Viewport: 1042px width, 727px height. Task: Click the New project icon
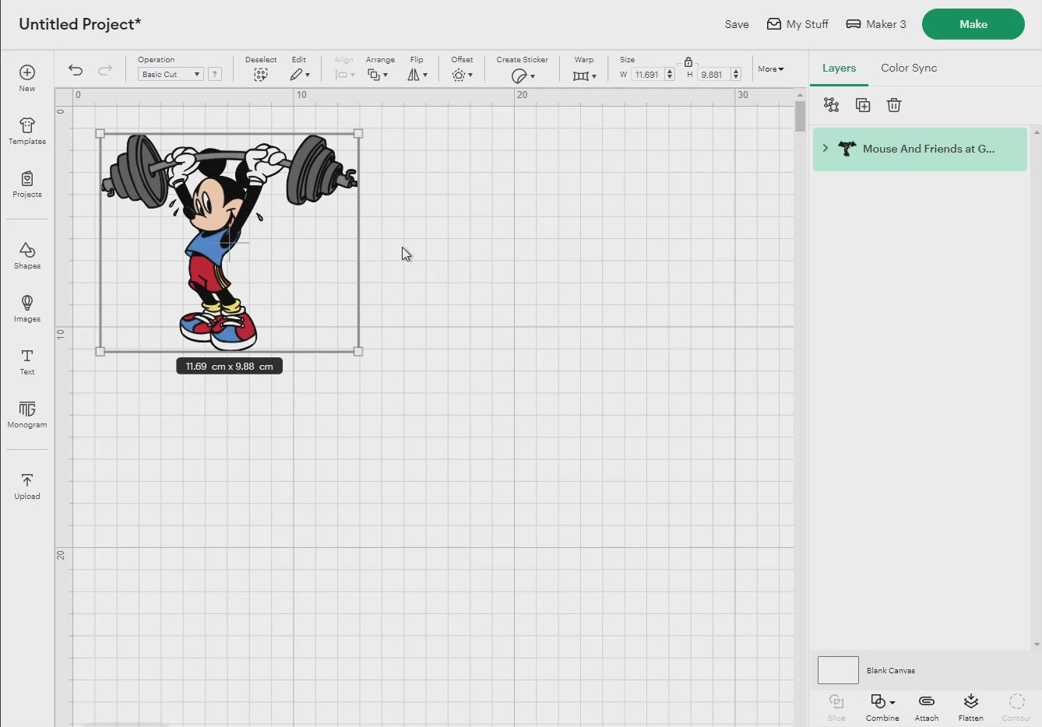pos(27,72)
